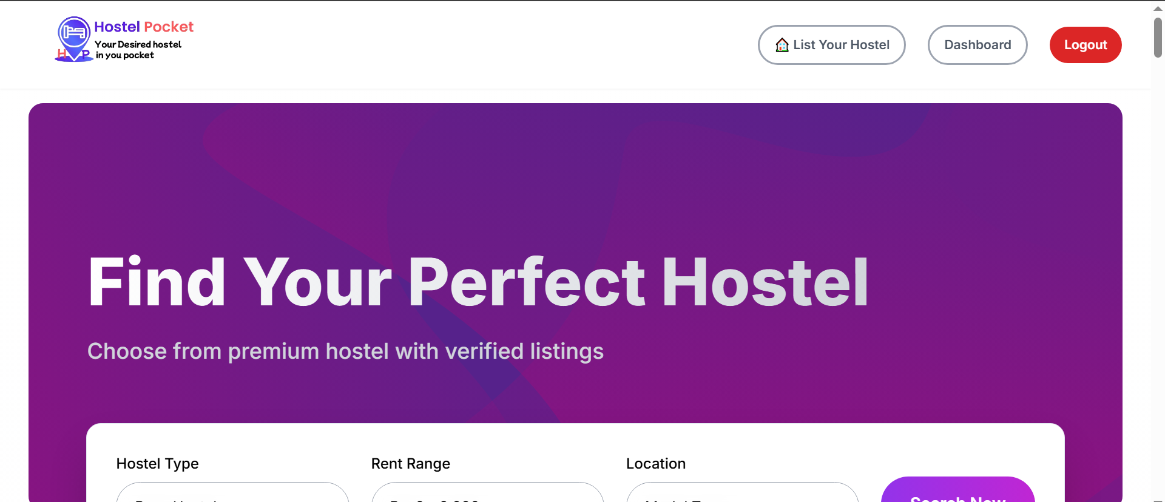Click the Rent Range label
Screen dimensions: 1165x502
(410, 464)
